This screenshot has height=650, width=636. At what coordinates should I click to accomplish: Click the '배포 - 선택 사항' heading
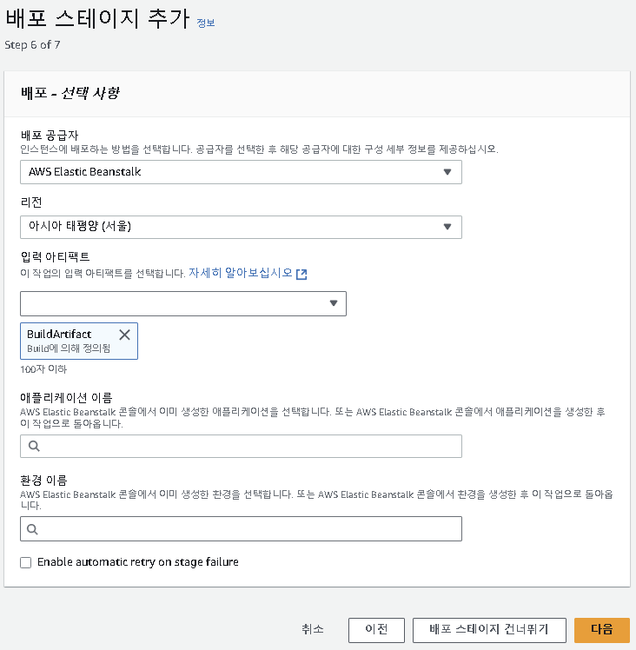click(70, 93)
